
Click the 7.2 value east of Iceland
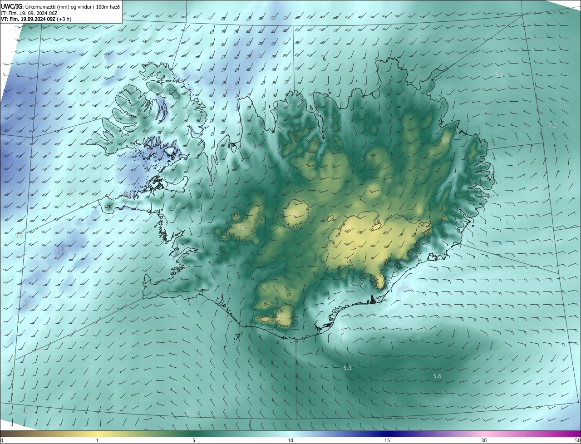552,125
